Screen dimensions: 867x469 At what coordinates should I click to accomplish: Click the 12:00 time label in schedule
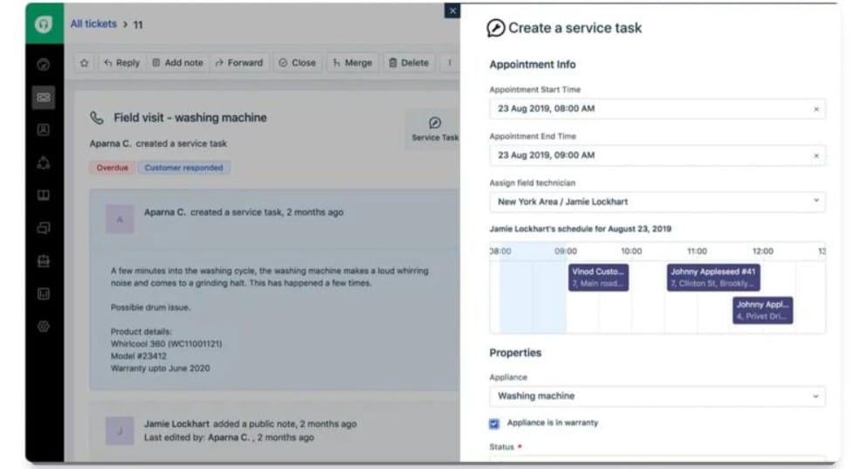coord(763,251)
